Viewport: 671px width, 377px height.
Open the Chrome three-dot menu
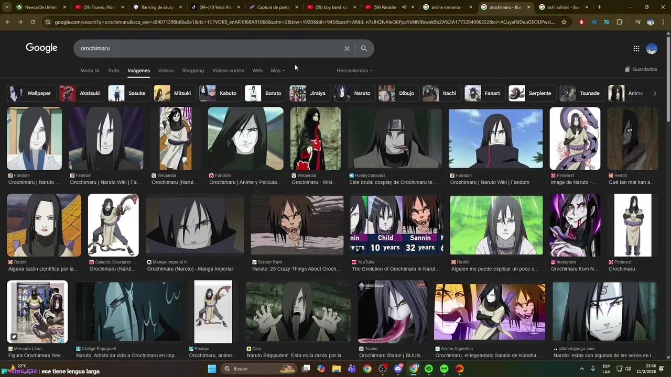663,22
